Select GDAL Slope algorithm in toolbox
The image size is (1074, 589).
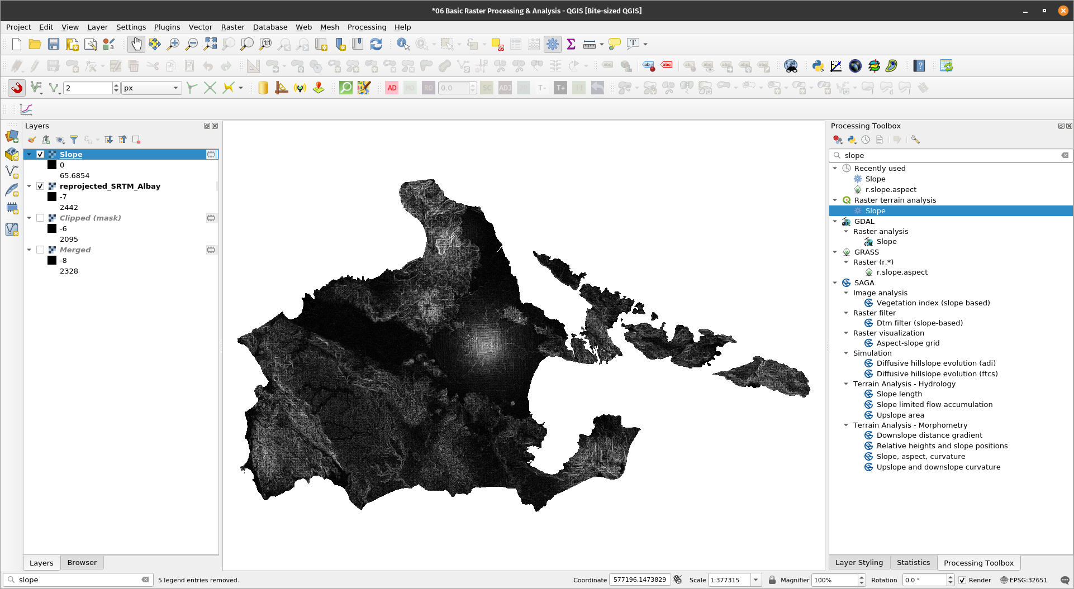tap(886, 242)
